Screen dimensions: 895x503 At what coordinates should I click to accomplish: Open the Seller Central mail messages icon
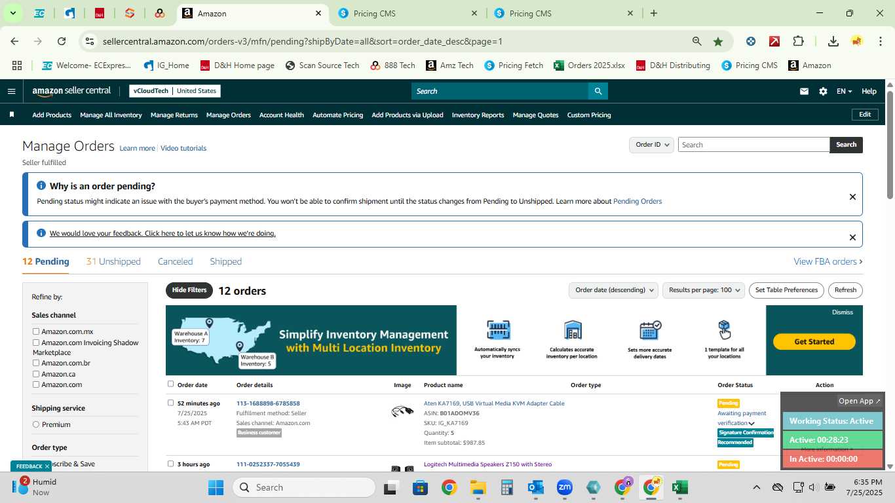pyautogui.click(x=804, y=91)
